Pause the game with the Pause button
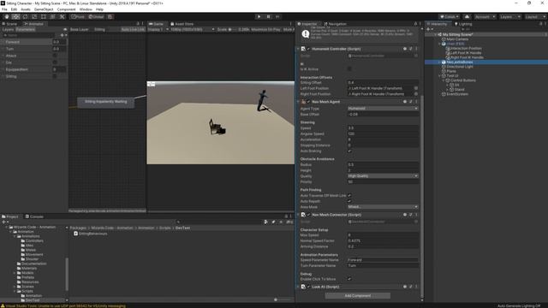Viewport: 548px width, 308px height. (x=268, y=17)
